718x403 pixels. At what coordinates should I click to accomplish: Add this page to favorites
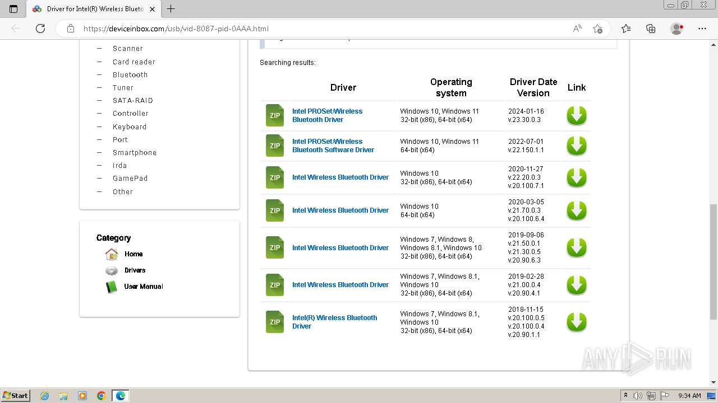(x=597, y=29)
